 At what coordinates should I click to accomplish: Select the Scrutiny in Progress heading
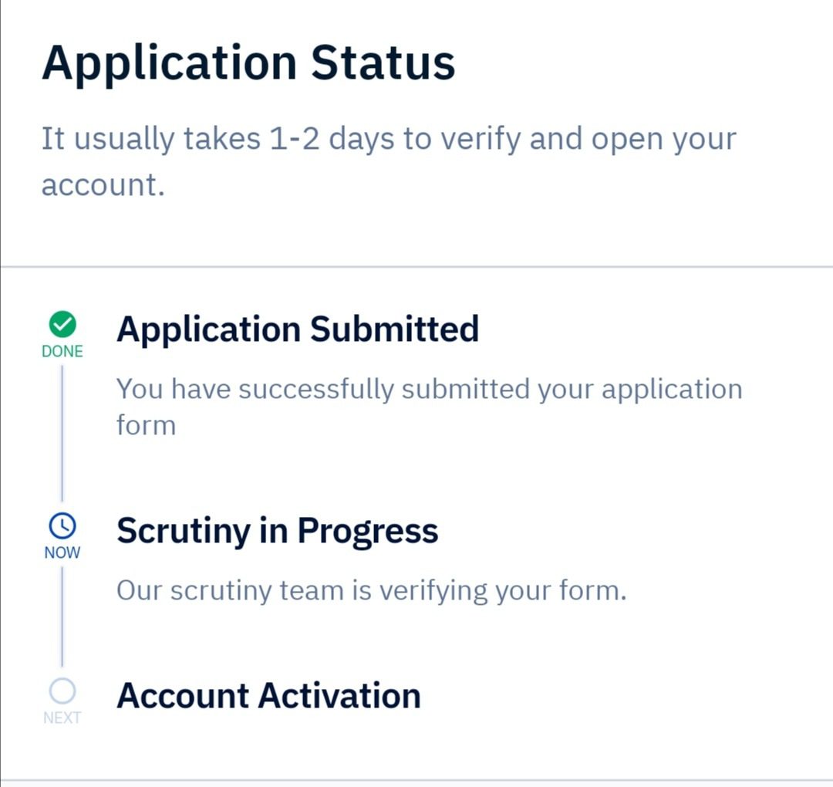[x=277, y=531]
